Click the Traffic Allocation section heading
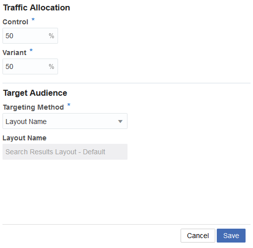 [37, 7]
